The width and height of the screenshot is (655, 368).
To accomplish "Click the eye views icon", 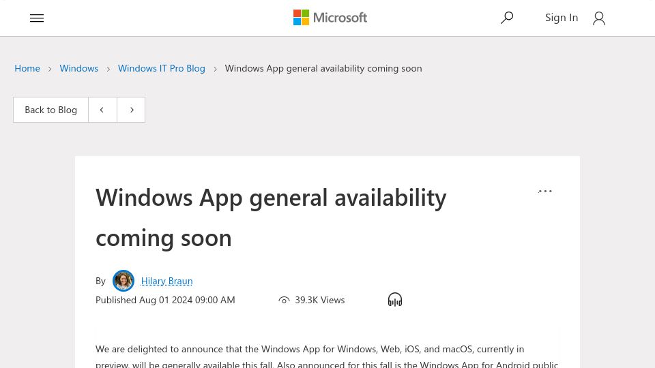I will coord(284,300).
